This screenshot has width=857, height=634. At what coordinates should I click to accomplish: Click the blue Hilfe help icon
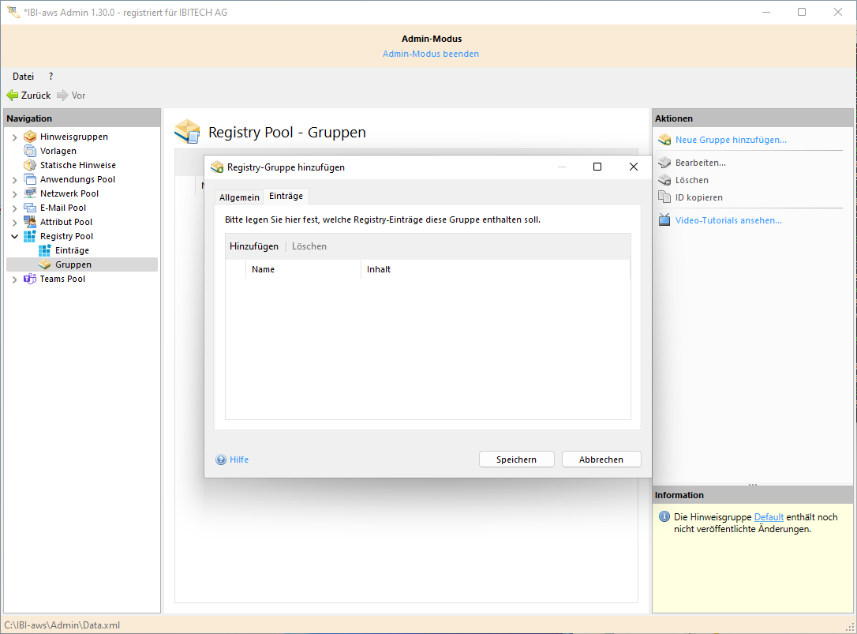click(x=221, y=460)
